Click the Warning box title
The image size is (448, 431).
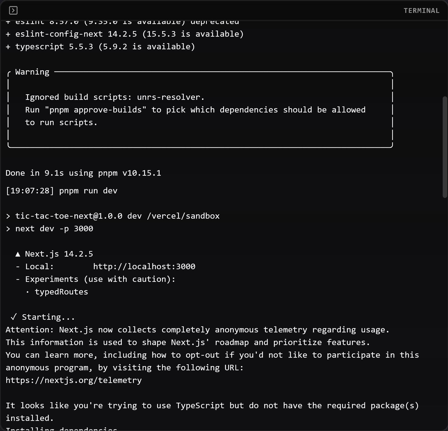click(x=32, y=72)
